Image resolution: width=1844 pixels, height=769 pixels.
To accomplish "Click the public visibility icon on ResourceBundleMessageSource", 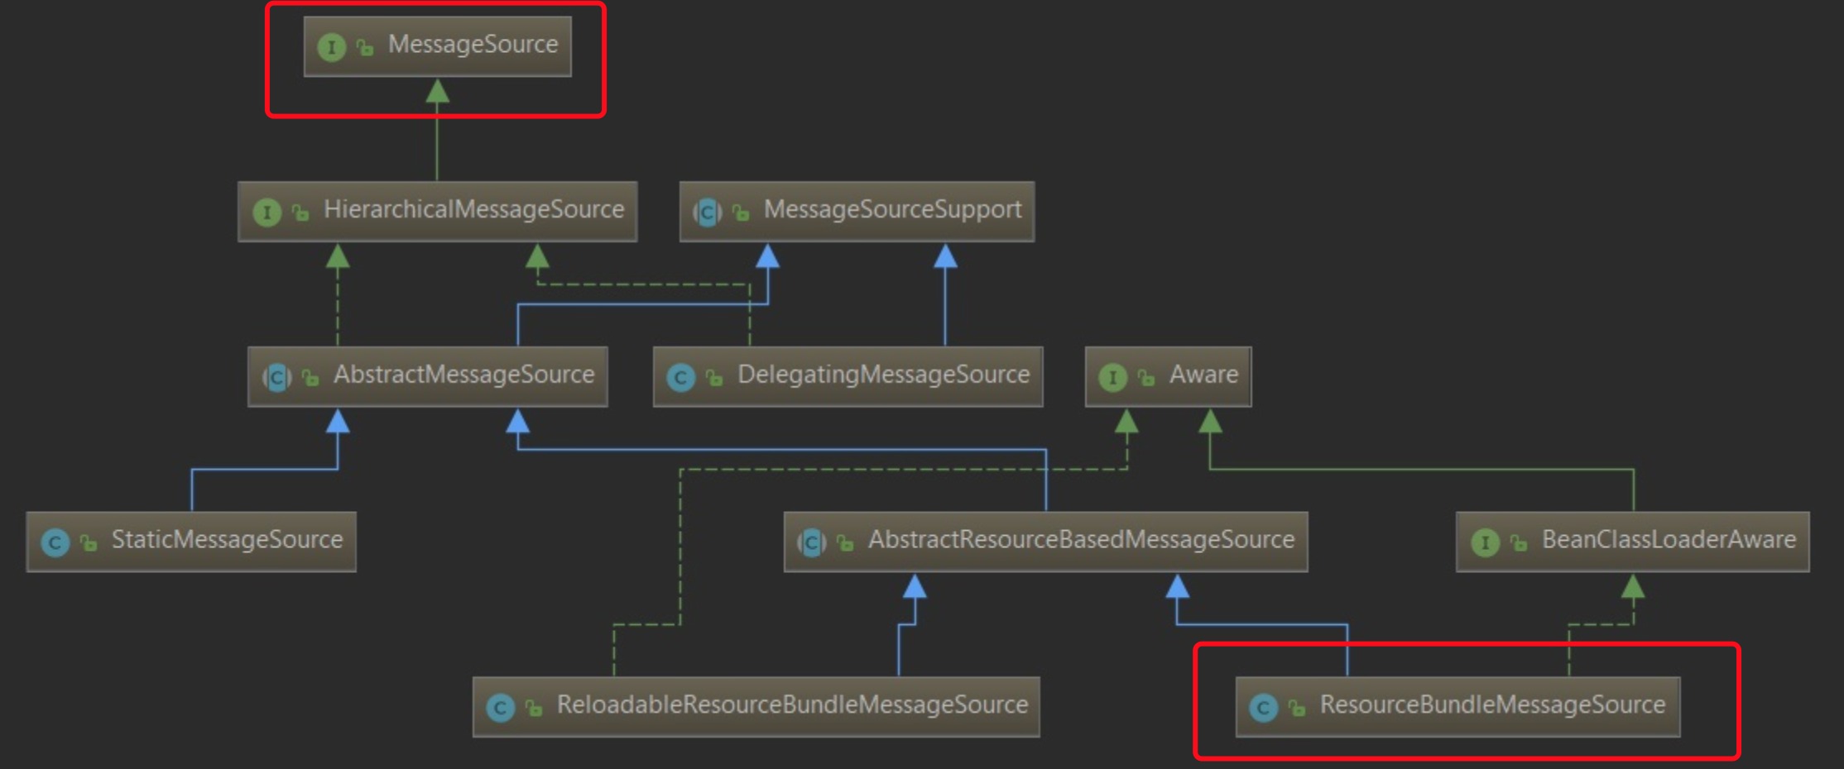I will point(1297,709).
